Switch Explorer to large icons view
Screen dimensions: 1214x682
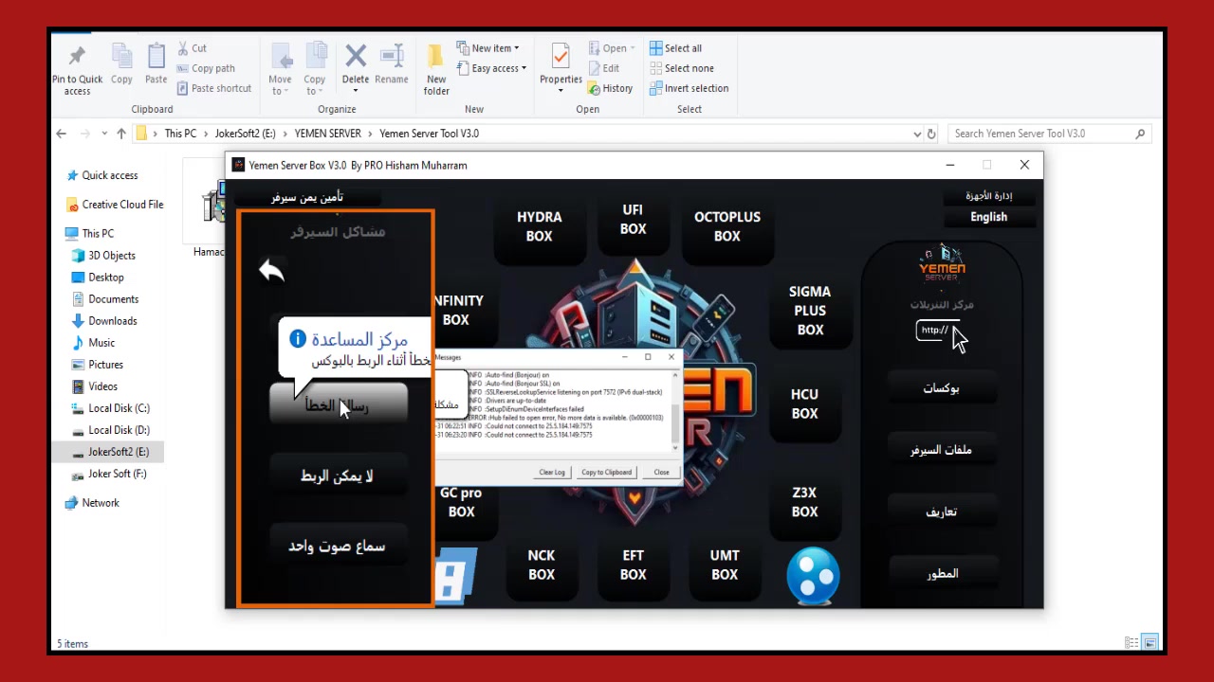[x=1150, y=642]
